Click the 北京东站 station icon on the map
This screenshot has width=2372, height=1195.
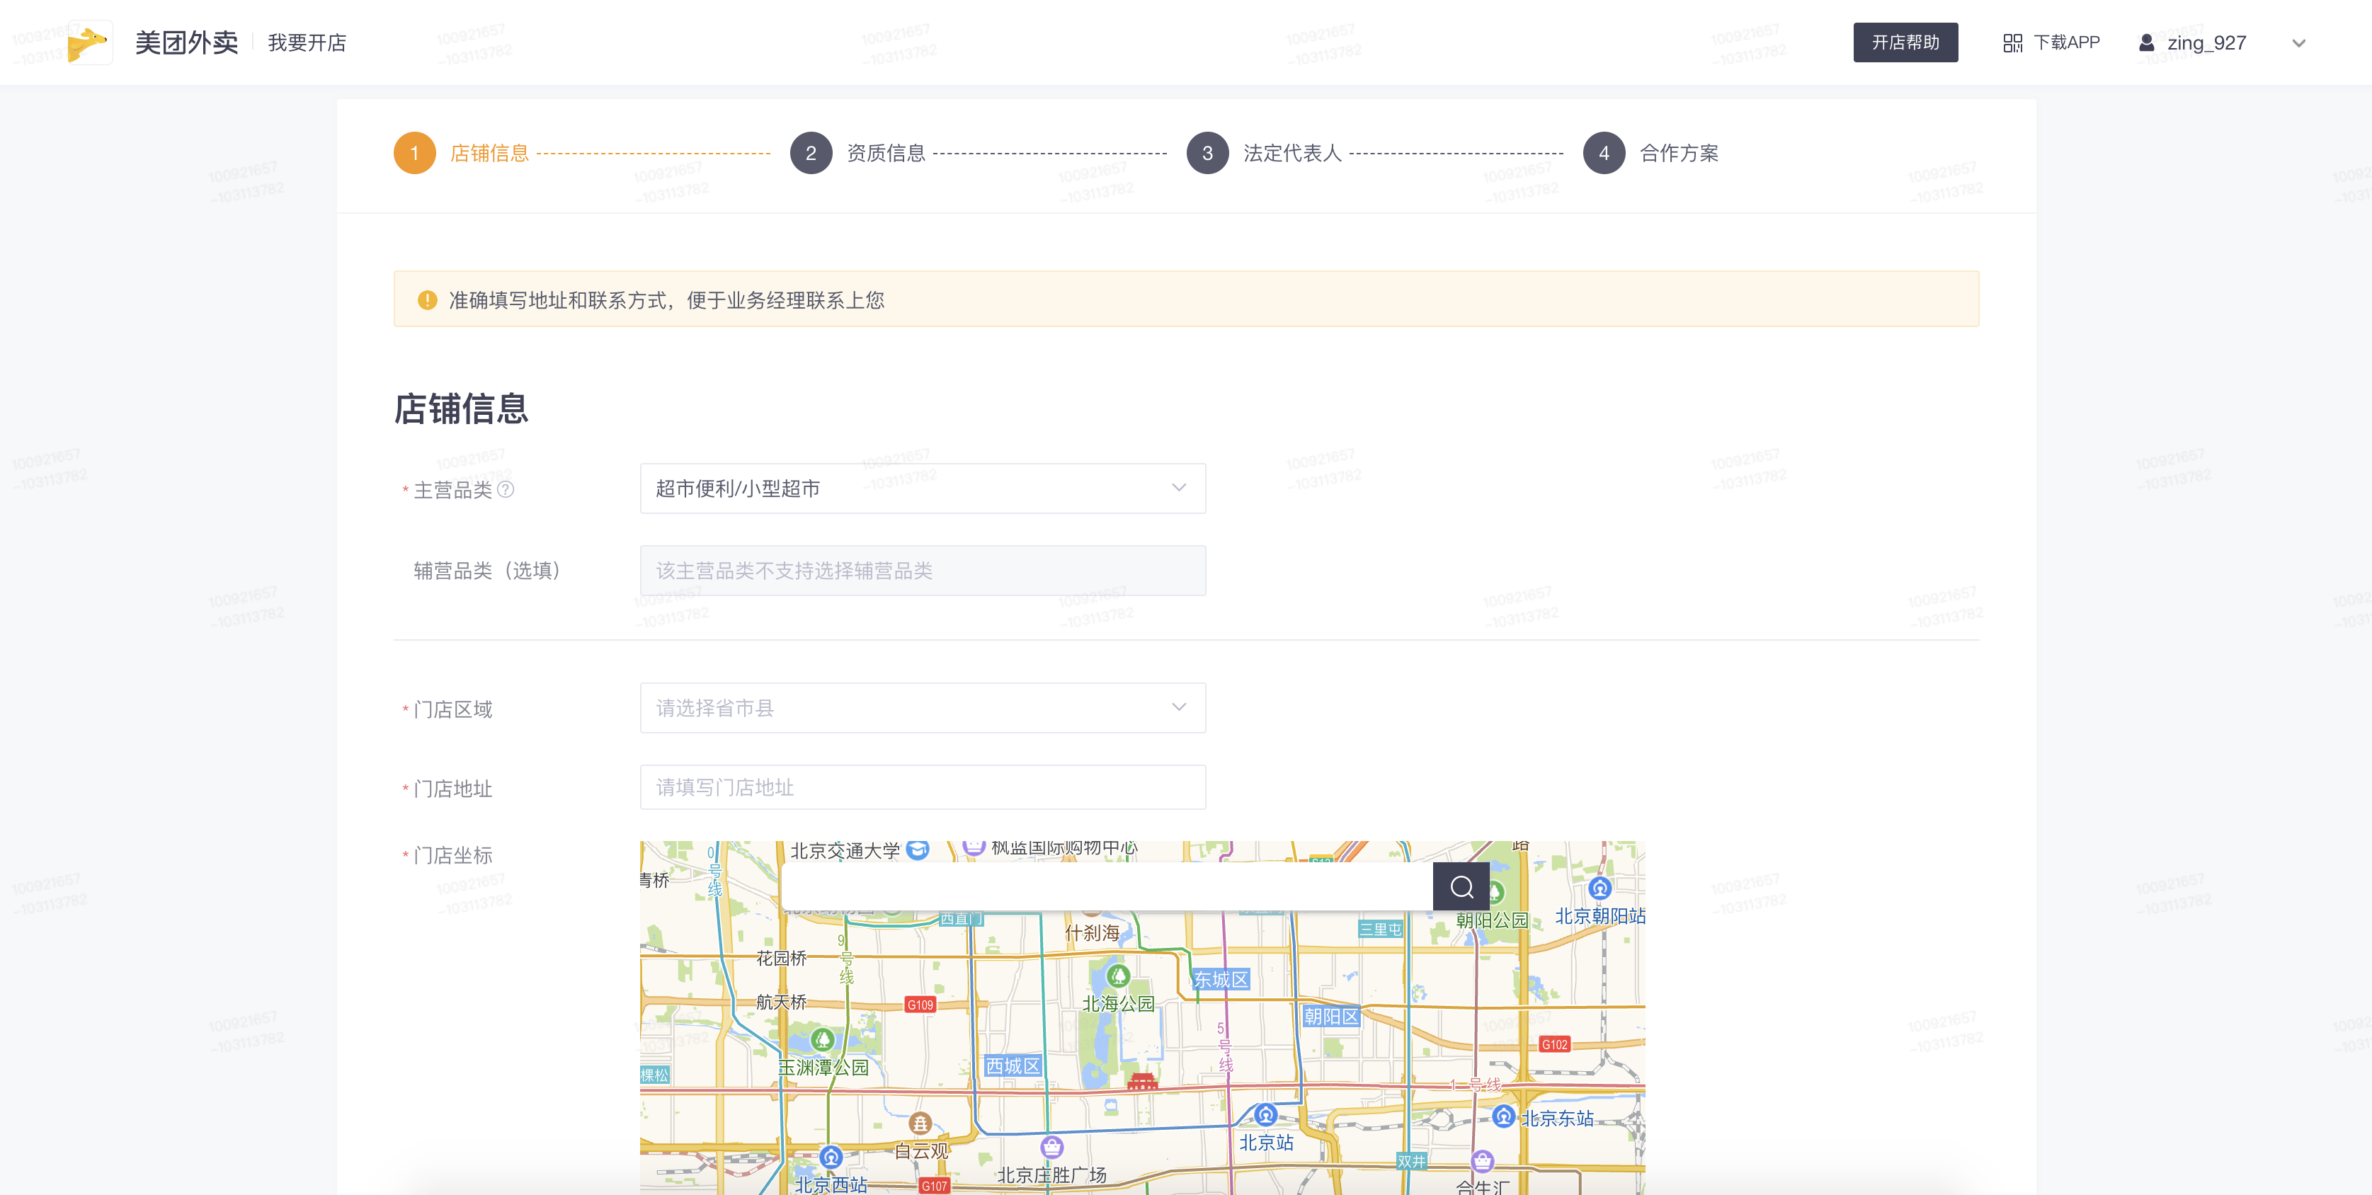pyautogui.click(x=1503, y=1116)
